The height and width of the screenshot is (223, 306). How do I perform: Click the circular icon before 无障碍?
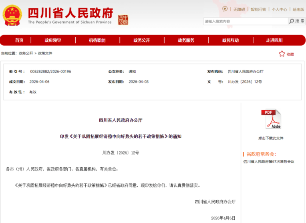pyautogui.click(x=225, y=9)
